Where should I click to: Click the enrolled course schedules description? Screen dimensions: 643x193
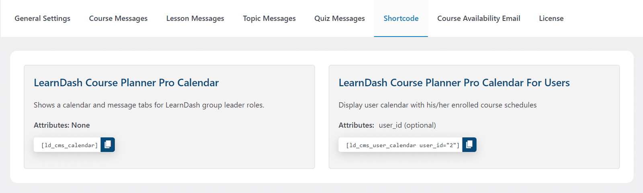point(438,105)
